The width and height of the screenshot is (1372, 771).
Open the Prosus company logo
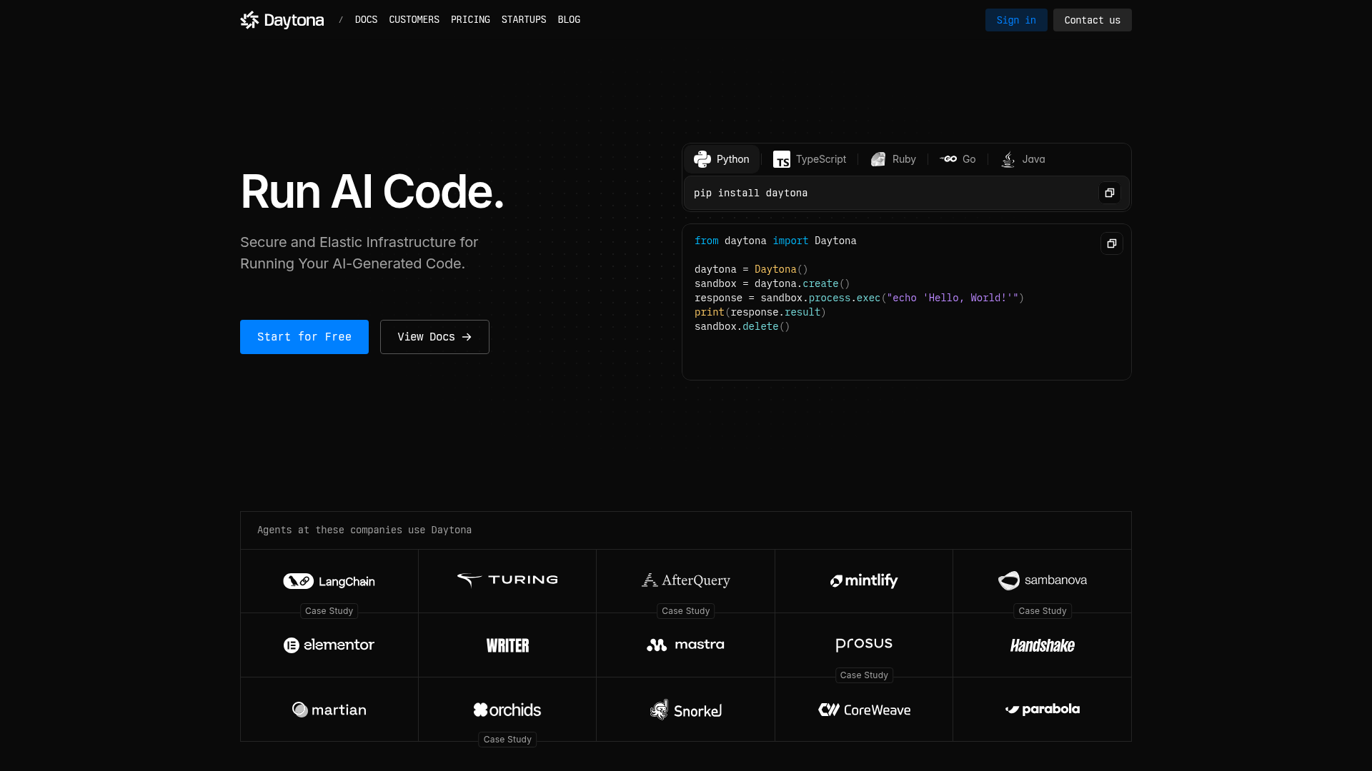click(864, 645)
